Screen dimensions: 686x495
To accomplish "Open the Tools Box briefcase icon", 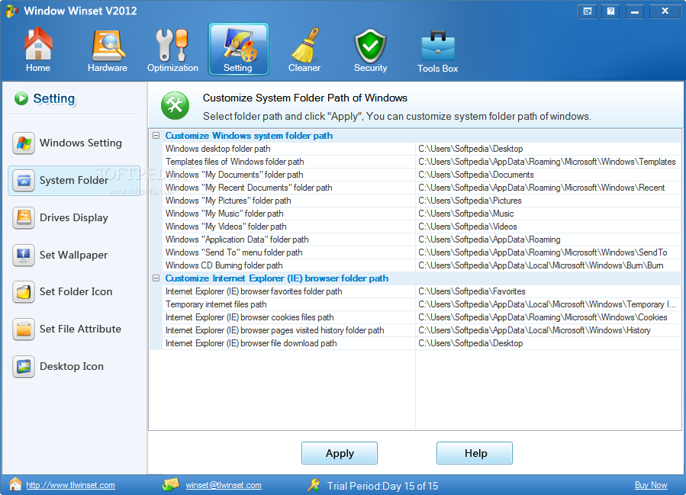I will coord(437,46).
